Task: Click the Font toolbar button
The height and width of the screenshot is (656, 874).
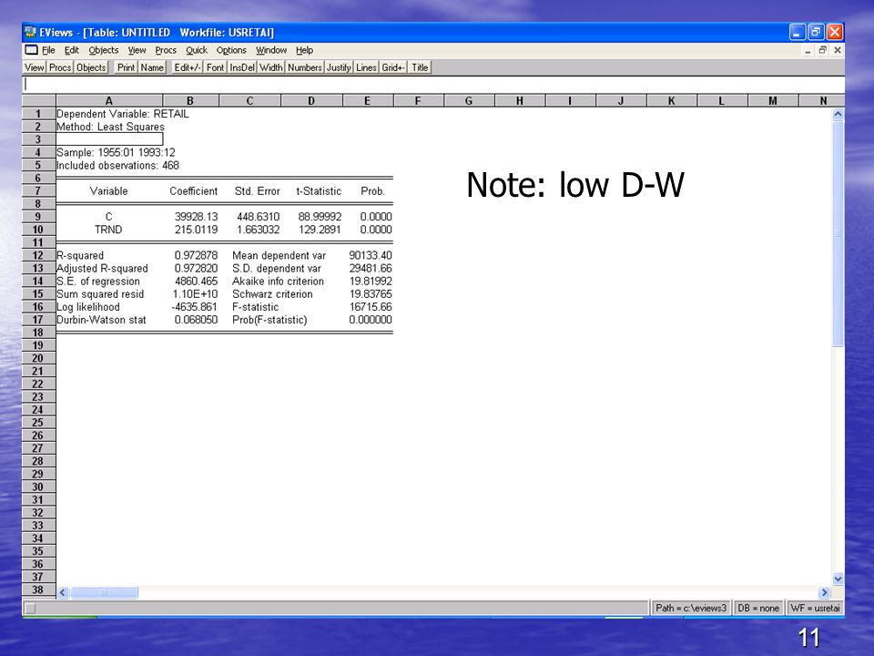Action: click(215, 67)
